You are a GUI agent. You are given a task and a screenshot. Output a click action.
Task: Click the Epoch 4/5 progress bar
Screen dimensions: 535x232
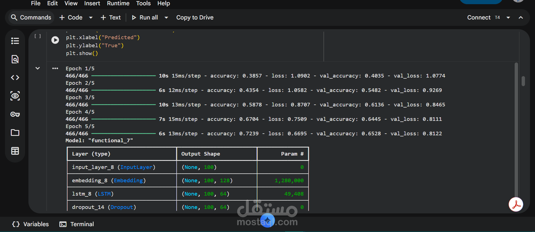click(123, 119)
